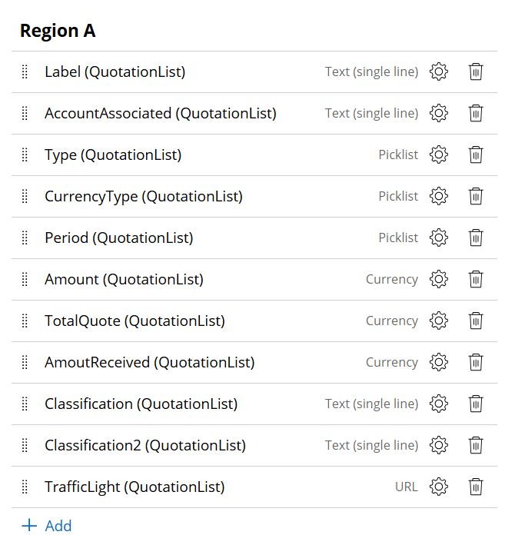
Task: Open settings gear for Classification2 field
Action: point(439,445)
